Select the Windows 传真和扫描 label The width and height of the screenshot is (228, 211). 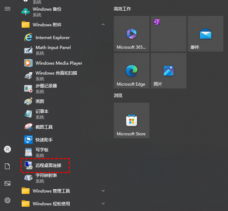click(x=56, y=73)
